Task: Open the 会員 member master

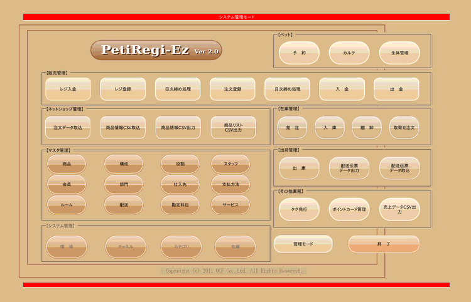Action: 67,185
